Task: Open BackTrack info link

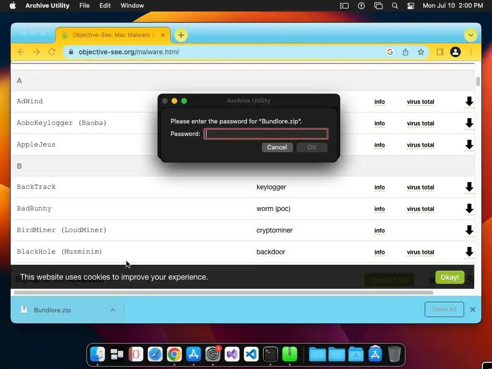Action: coord(380,187)
